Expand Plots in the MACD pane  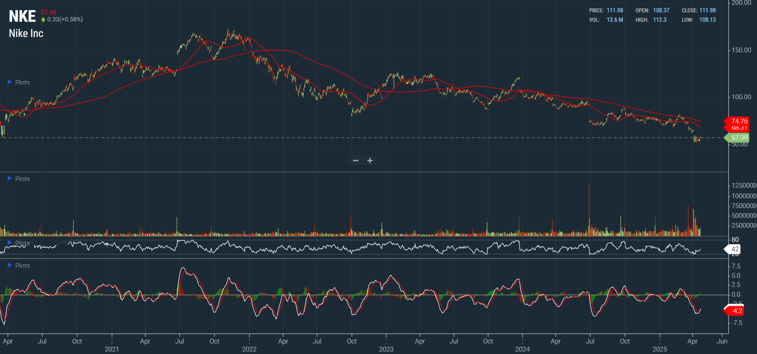pyautogui.click(x=19, y=265)
